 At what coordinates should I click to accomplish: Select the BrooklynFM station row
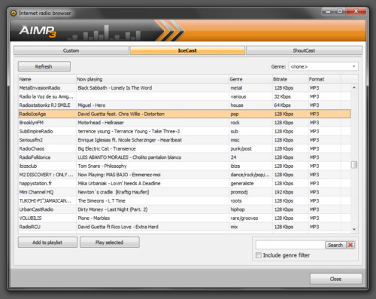tap(185, 123)
